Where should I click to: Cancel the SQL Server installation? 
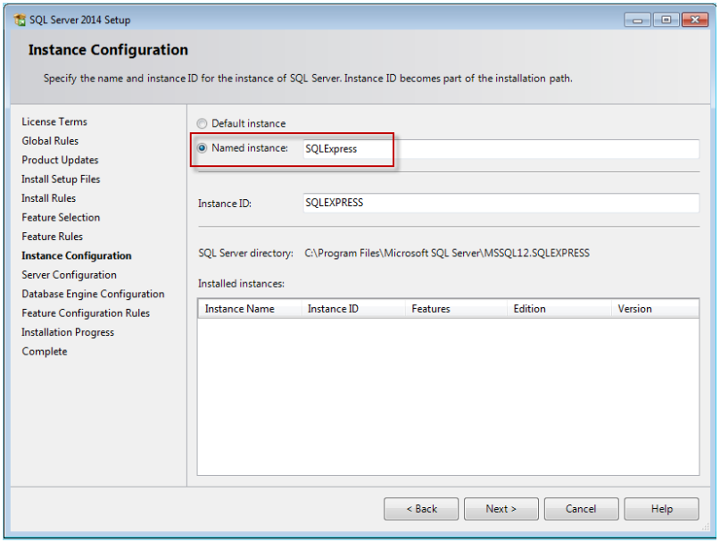(581, 508)
